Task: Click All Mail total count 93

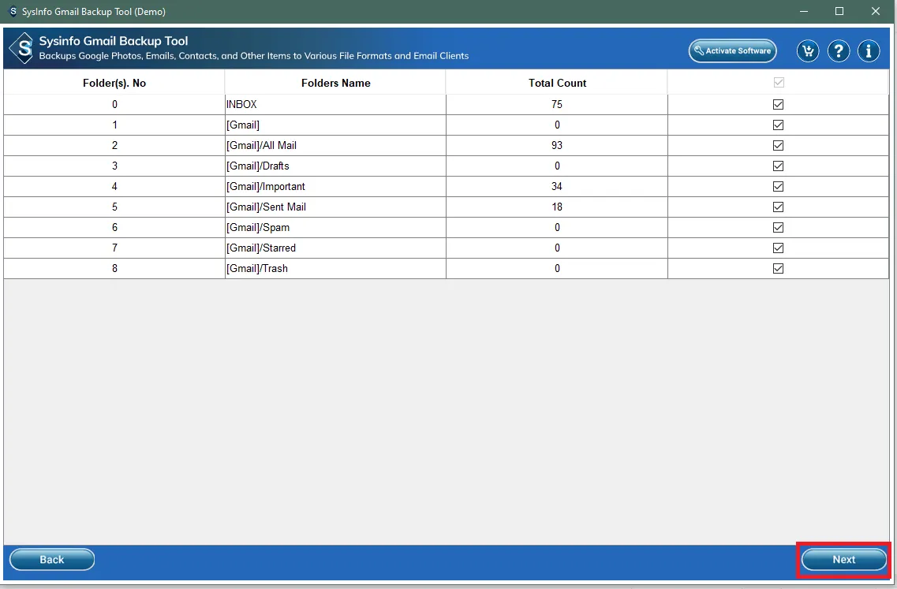Action: (x=557, y=146)
